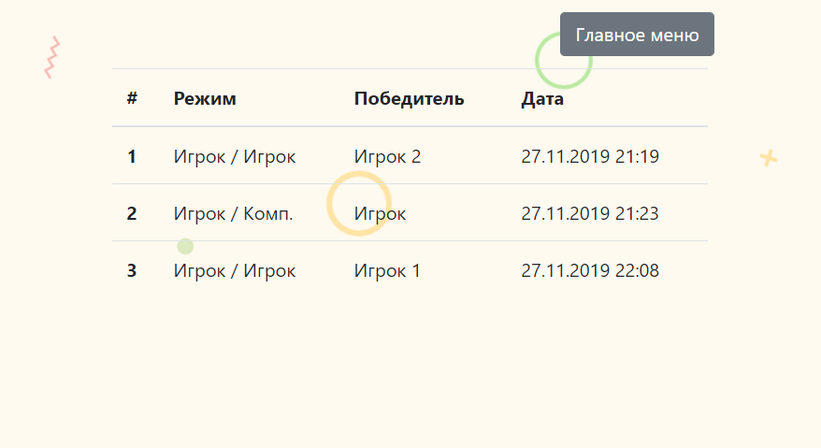821x448 pixels.
Task: Click the Дата column header
Action: point(542,98)
